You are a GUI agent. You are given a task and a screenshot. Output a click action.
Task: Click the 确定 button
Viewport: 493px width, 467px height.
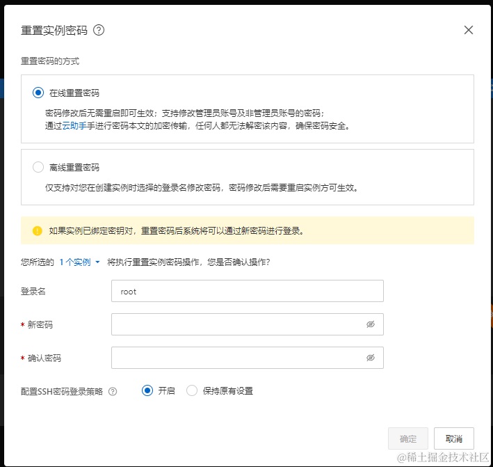point(408,438)
